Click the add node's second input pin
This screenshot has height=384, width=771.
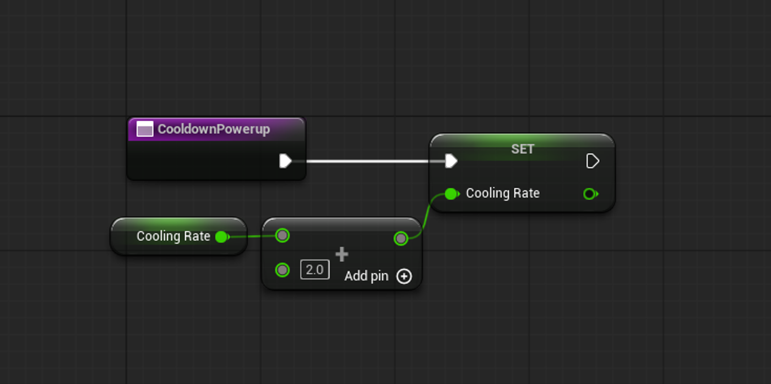click(x=283, y=270)
